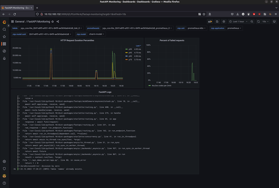This screenshot has height=188, width=279.
Task: Click the Server admin shield icon
Action: 4,169
